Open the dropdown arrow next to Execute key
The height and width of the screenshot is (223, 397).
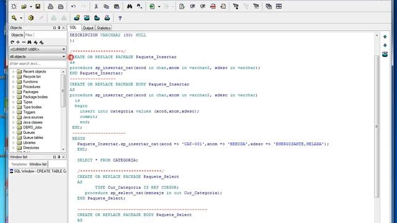(21, 18)
